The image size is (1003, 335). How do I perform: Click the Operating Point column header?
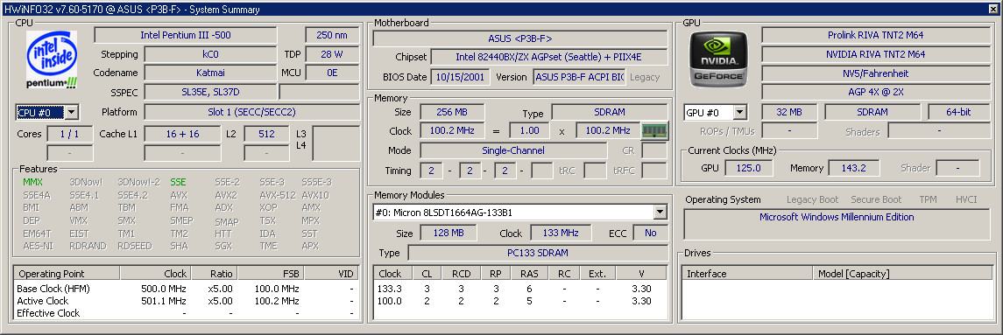[67, 274]
